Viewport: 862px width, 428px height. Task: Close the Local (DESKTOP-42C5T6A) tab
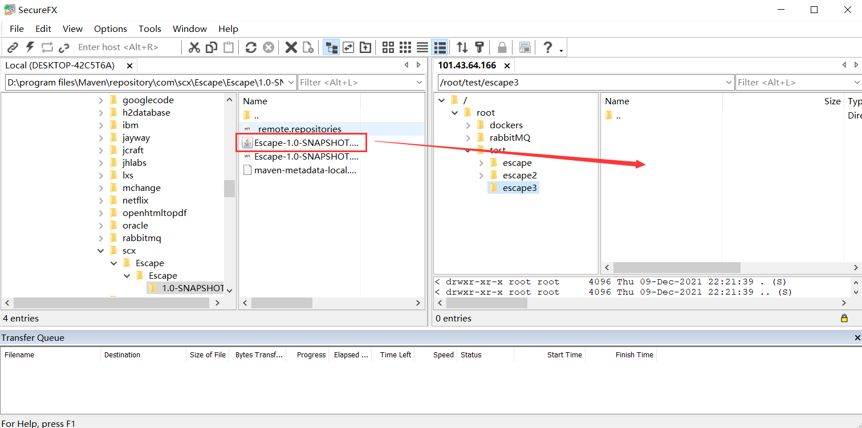pos(129,66)
